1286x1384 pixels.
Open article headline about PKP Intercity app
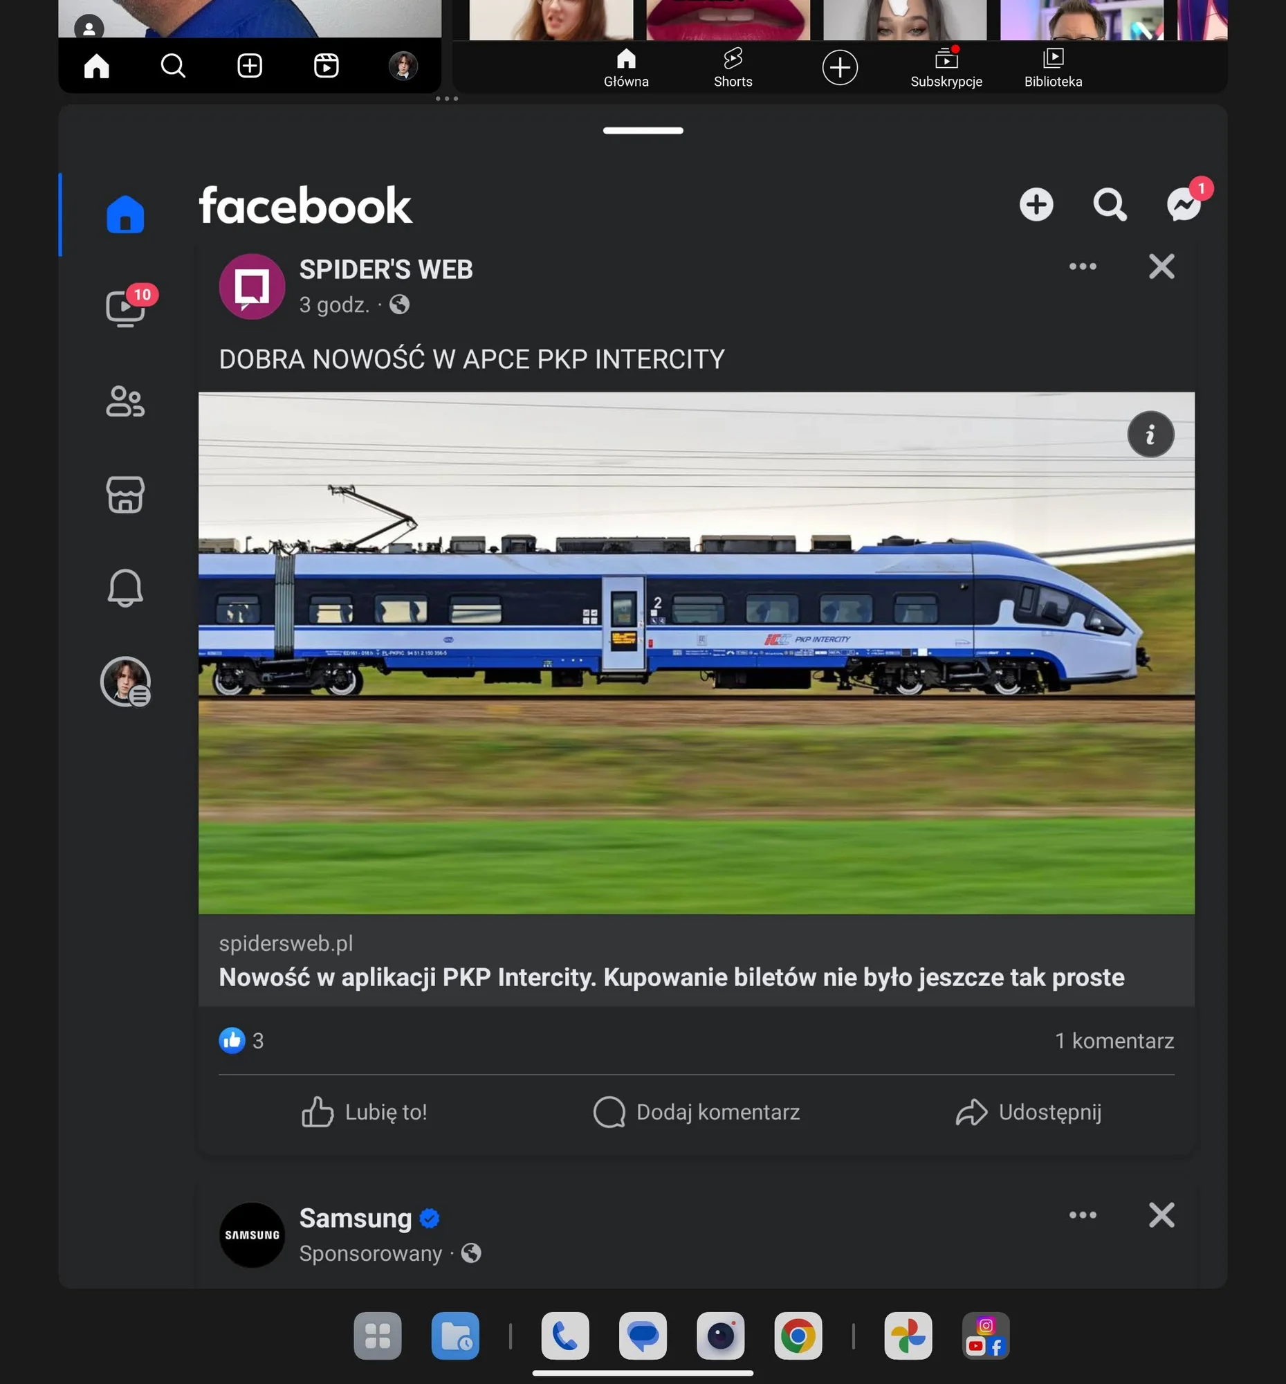[x=672, y=977]
